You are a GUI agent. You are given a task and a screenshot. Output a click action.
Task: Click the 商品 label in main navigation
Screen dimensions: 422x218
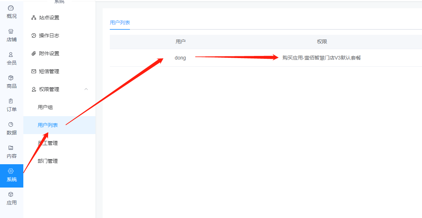coord(11,86)
